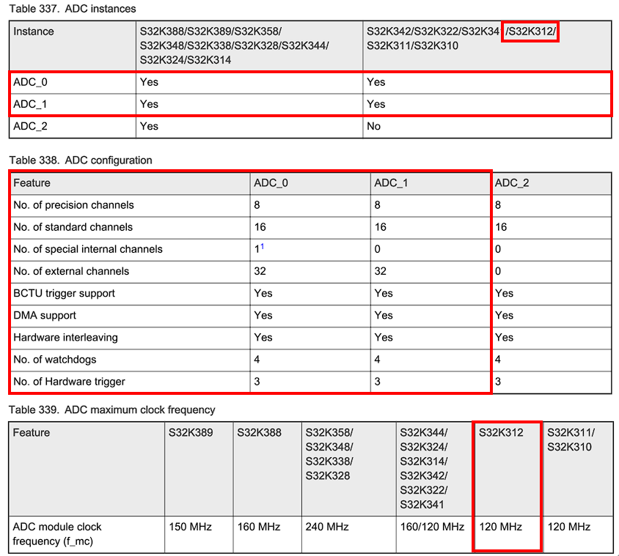Select the ADC_2 row label in Table 337
The height and width of the screenshot is (556, 619).
[x=30, y=126]
